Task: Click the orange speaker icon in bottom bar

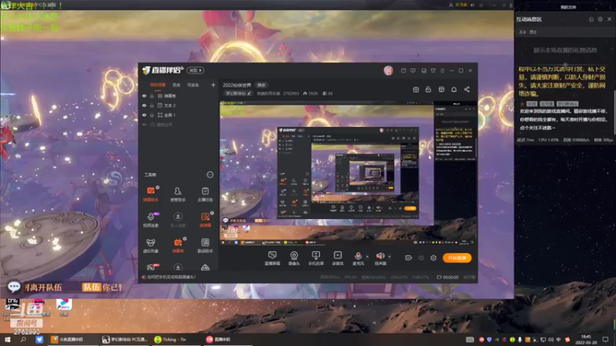Action: tap(380, 256)
